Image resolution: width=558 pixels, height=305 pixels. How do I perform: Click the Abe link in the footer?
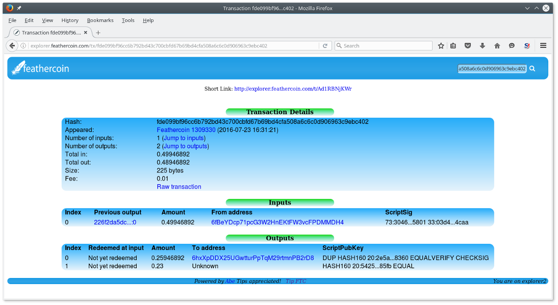click(230, 281)
